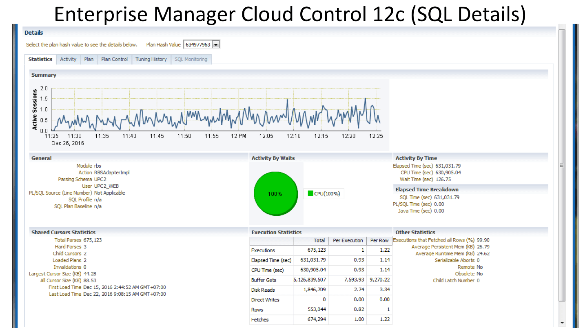
Task: Click the Fetches total value 674,294
Action: point(317,319)
